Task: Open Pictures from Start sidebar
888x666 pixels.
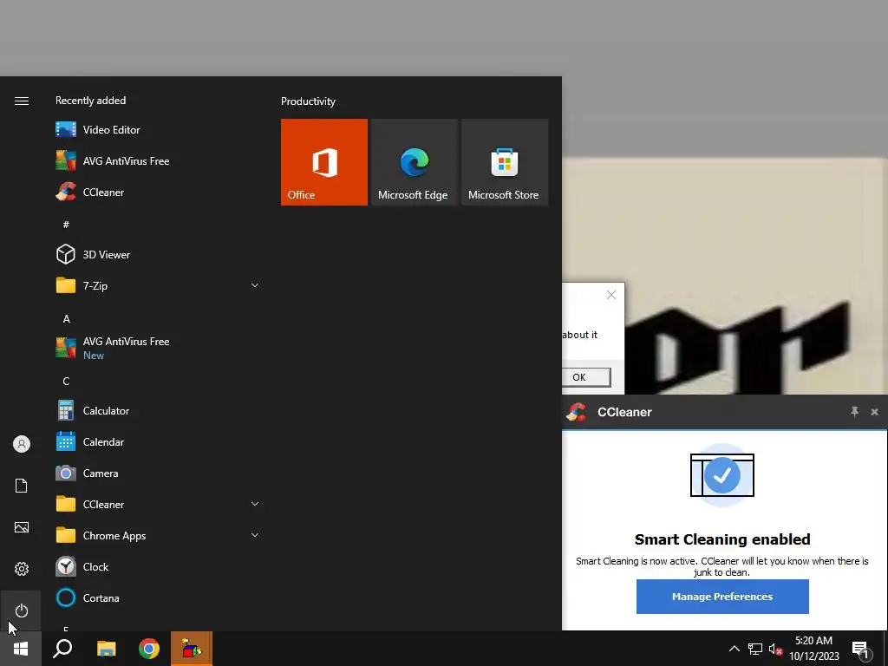Action: coord(22,527)
